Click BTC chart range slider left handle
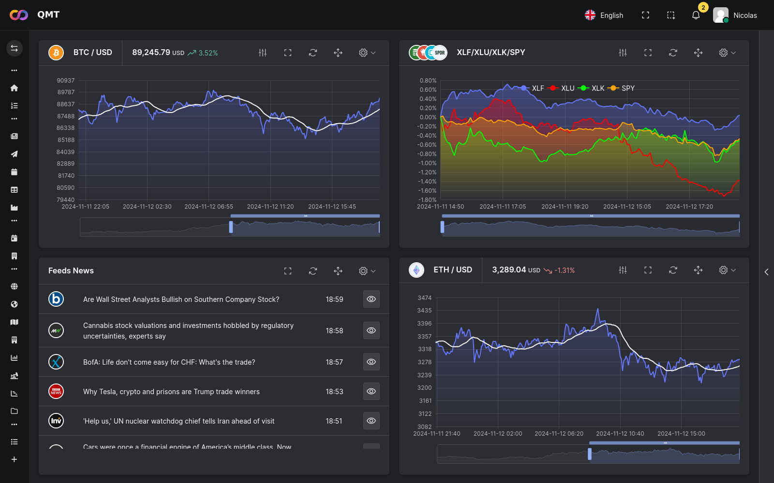Viewport: 774px width, 483px height. point(231,227)
